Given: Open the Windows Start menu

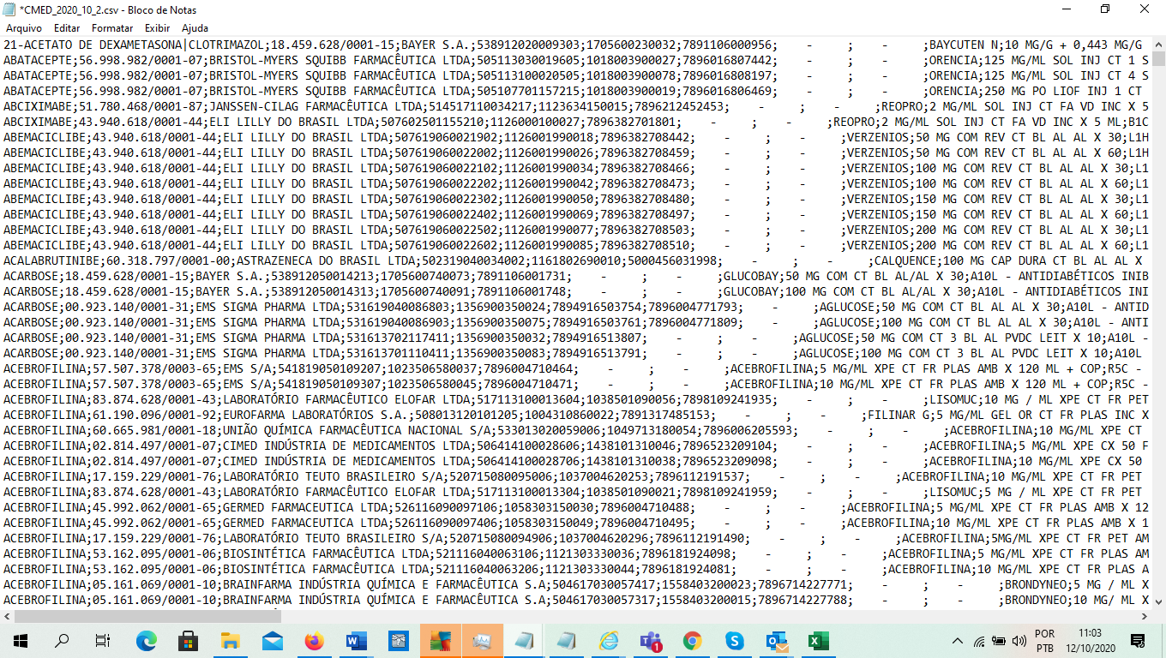Looking at the screenshot, I should [x=20, y=640].
